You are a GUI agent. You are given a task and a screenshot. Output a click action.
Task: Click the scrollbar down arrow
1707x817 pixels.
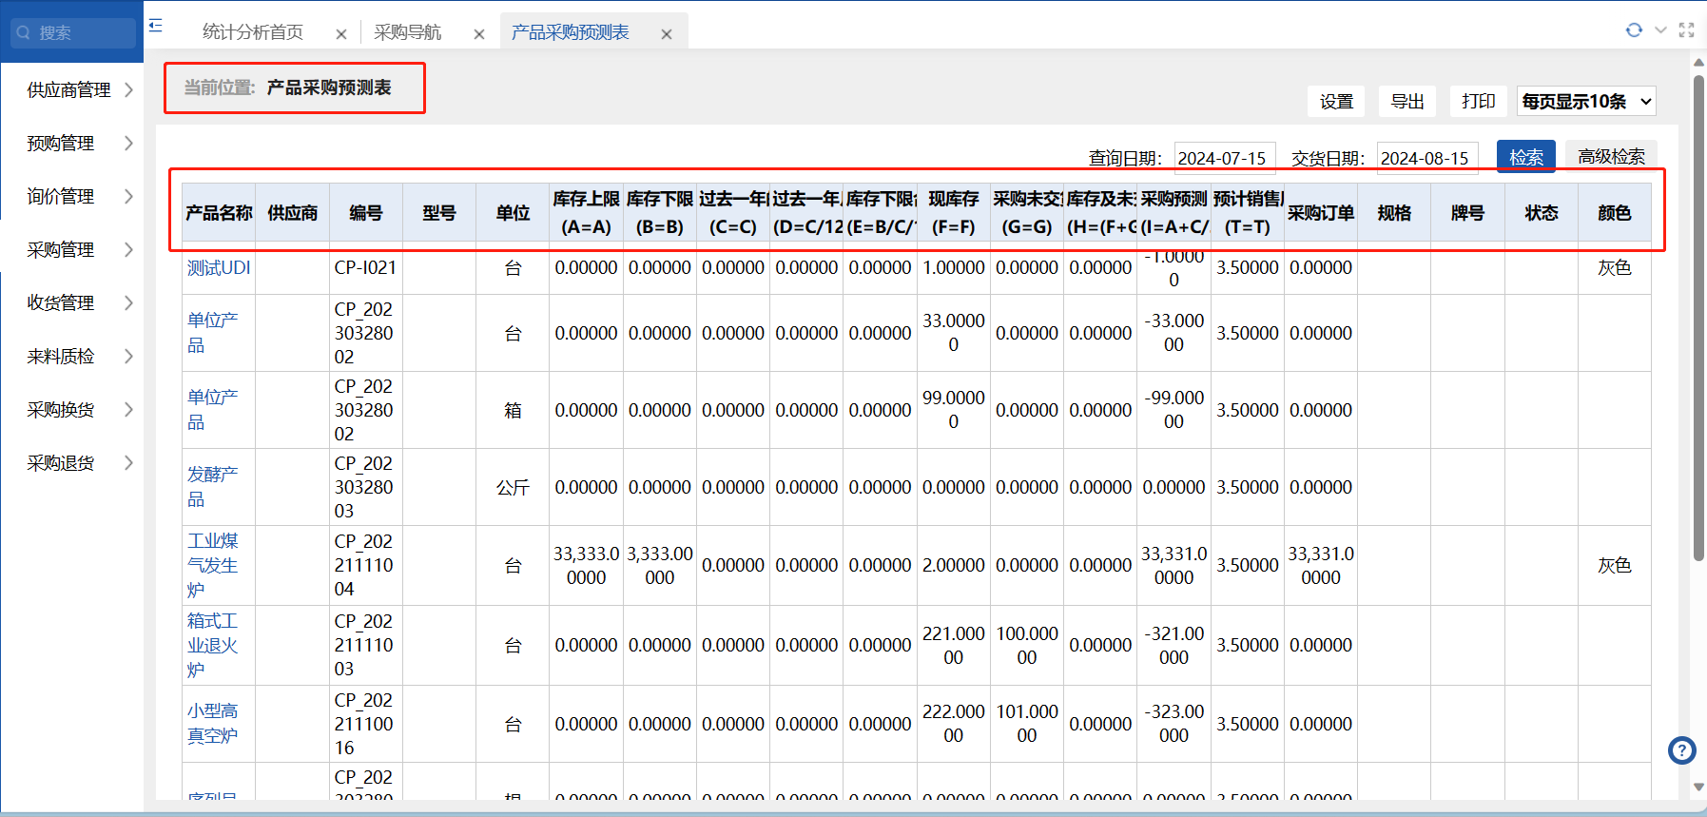(x=1698, y=787)
